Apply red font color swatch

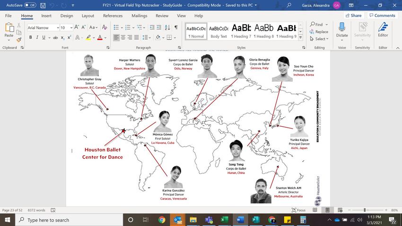pos(100,37)
